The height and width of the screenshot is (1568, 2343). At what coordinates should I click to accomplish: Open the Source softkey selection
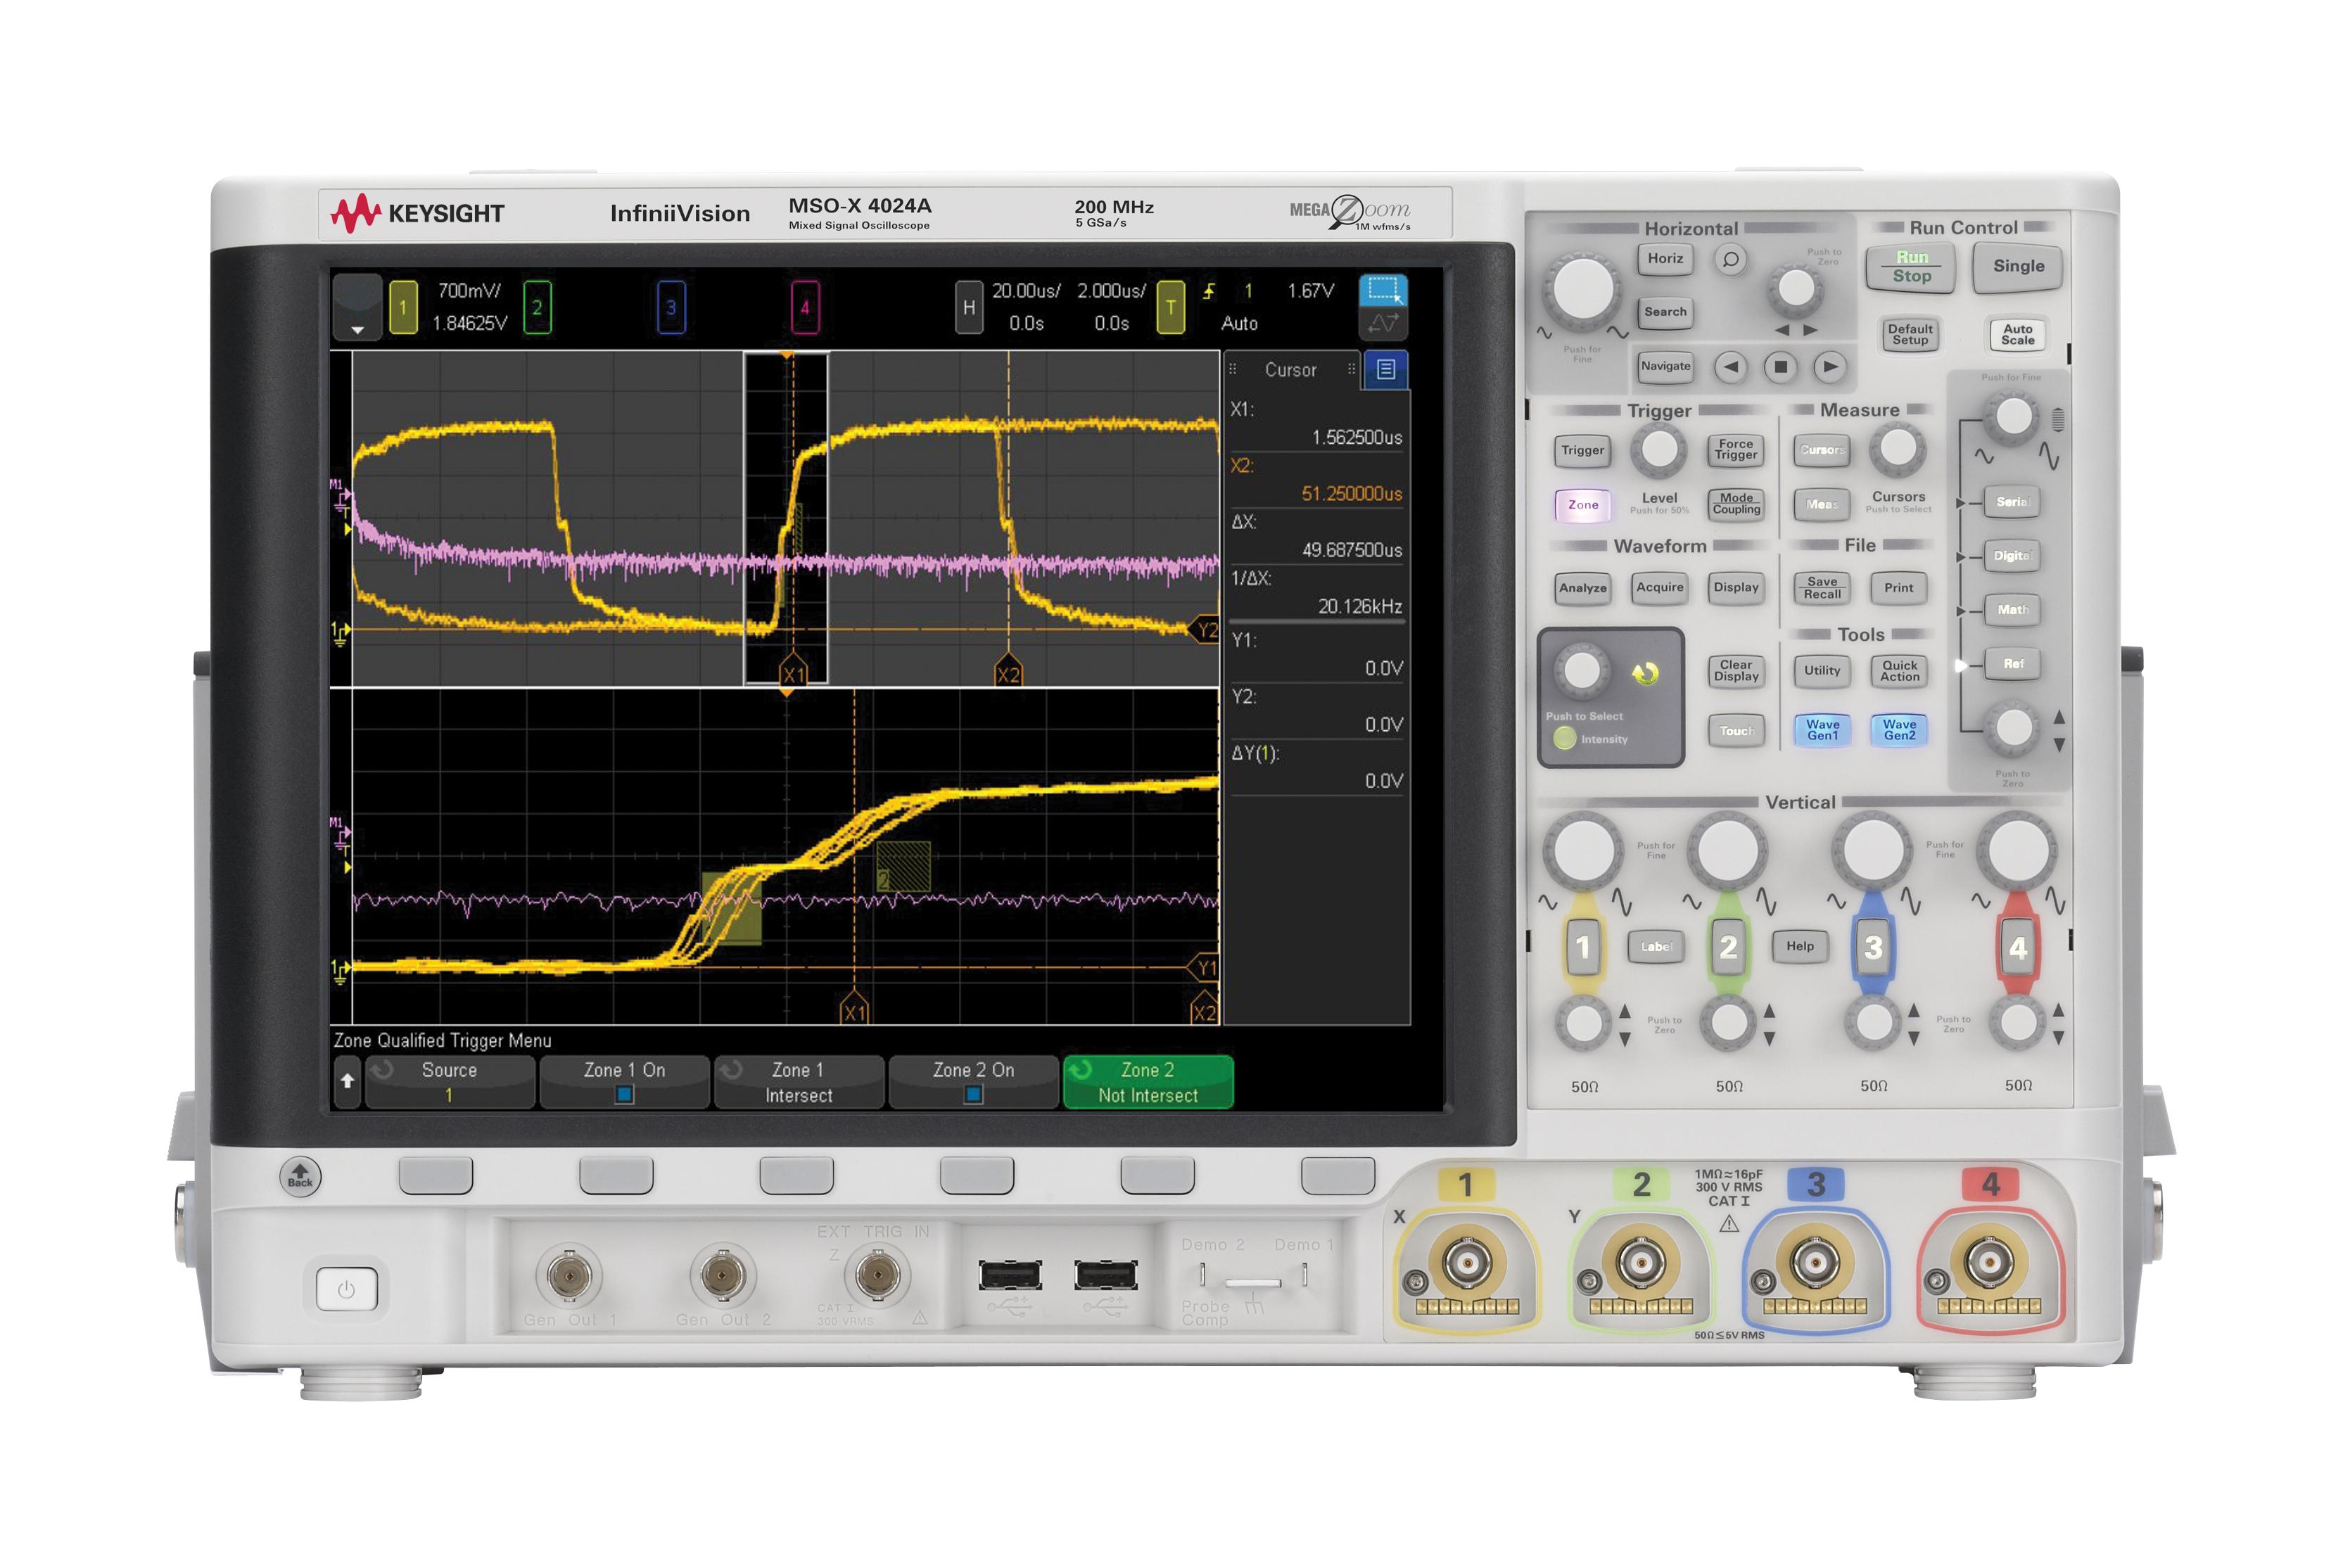tap(449, 1082)
